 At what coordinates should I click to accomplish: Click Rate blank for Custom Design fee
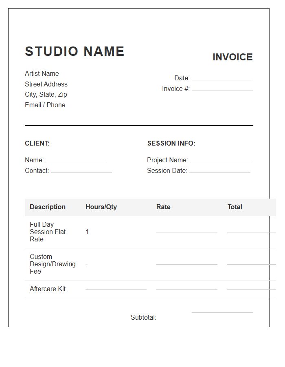(x=186, y=262)
